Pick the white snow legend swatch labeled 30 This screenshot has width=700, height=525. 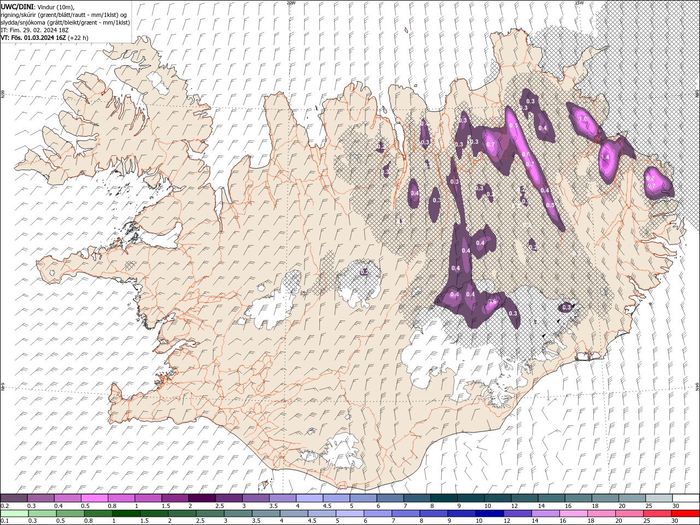[686, 498]
